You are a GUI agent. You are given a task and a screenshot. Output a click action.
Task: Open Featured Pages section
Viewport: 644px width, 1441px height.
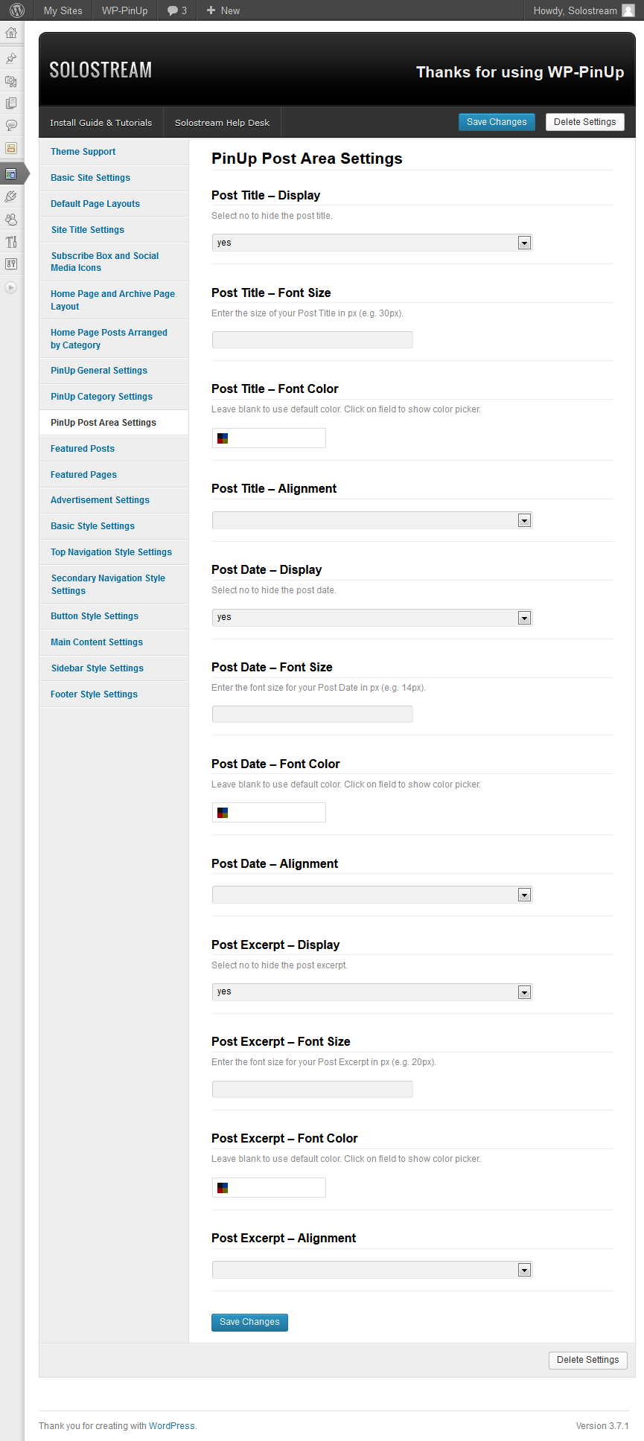pyautogui.click(x=114, y=475)
